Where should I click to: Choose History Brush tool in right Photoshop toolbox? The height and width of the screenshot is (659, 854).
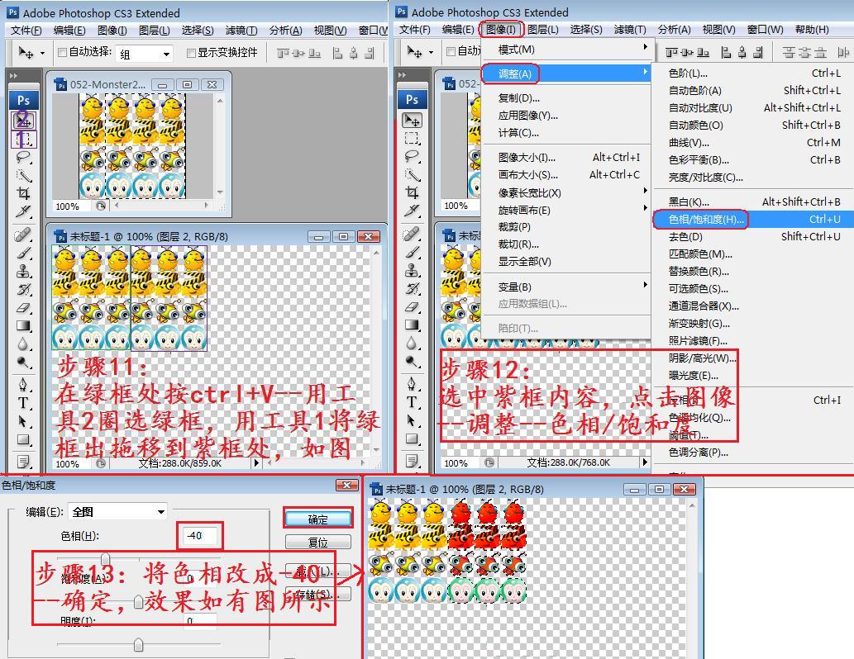413,288
